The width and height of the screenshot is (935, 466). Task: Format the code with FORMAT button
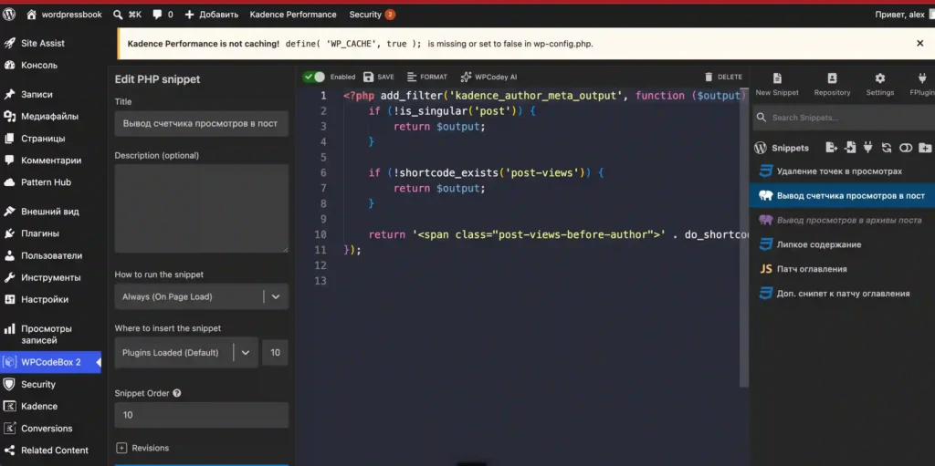(x=427, y=77)
